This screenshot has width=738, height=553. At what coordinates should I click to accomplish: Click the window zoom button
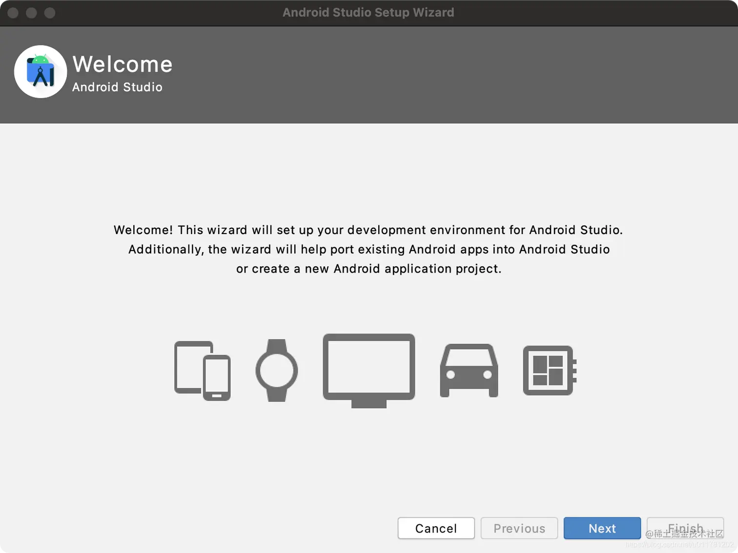point(50,13)
